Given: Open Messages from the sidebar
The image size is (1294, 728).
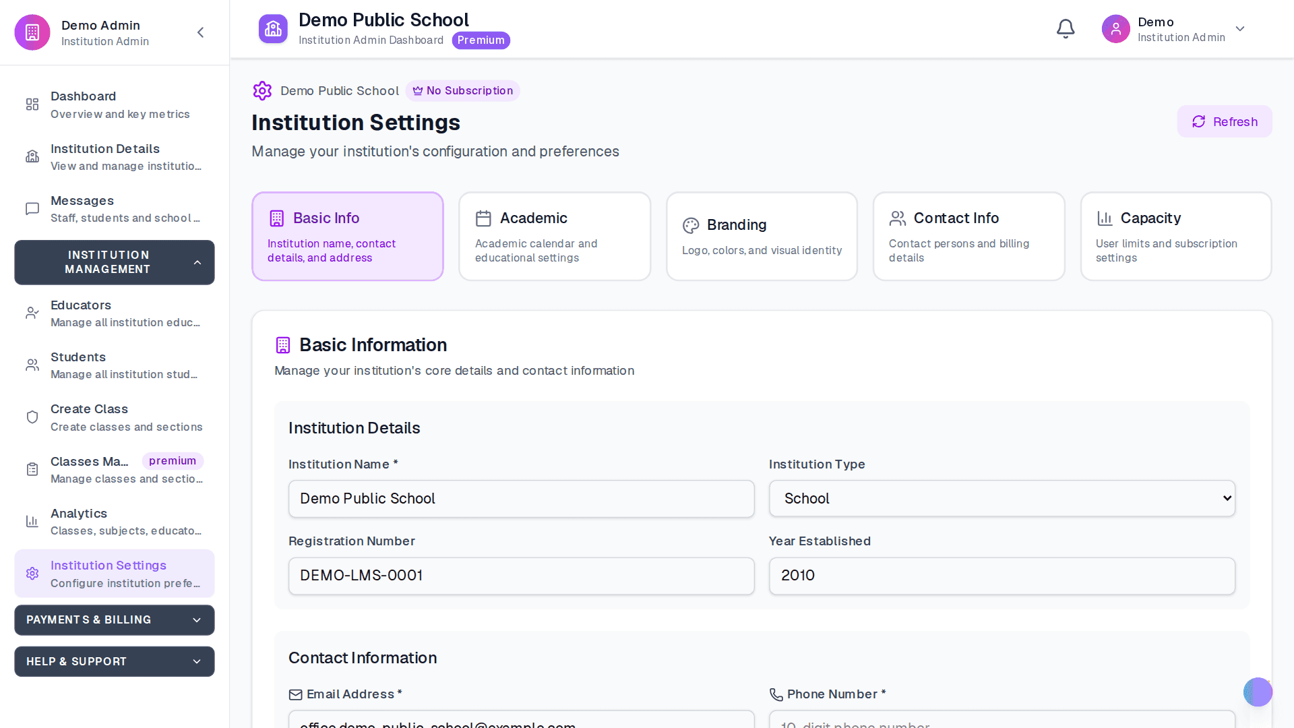Looking at the screenshot, I should coord(115,209).
